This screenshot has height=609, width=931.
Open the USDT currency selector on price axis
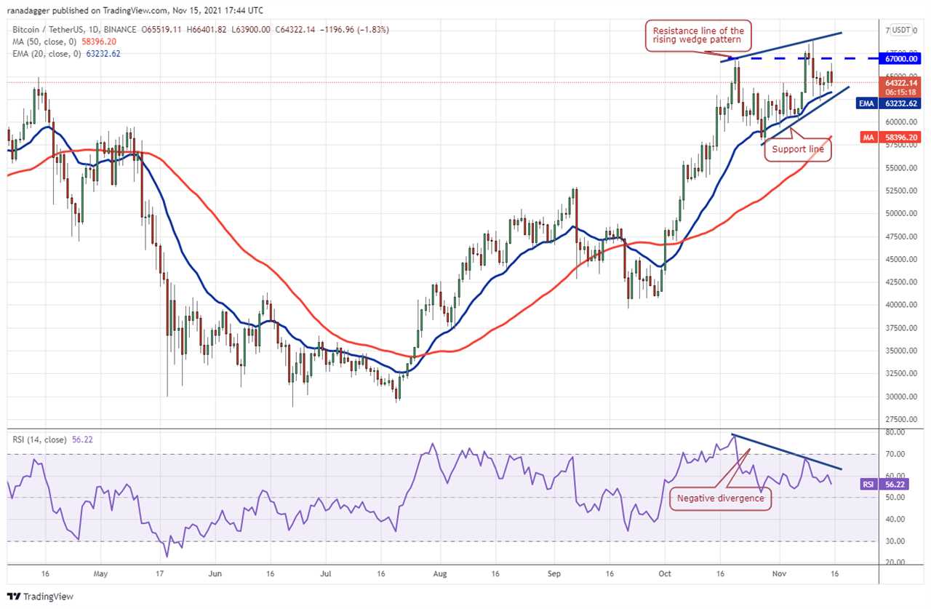coord(902,31)
